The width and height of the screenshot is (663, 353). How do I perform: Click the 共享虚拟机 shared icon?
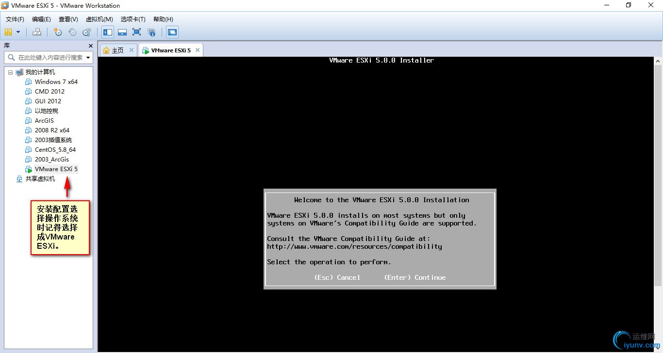[19, 179]
